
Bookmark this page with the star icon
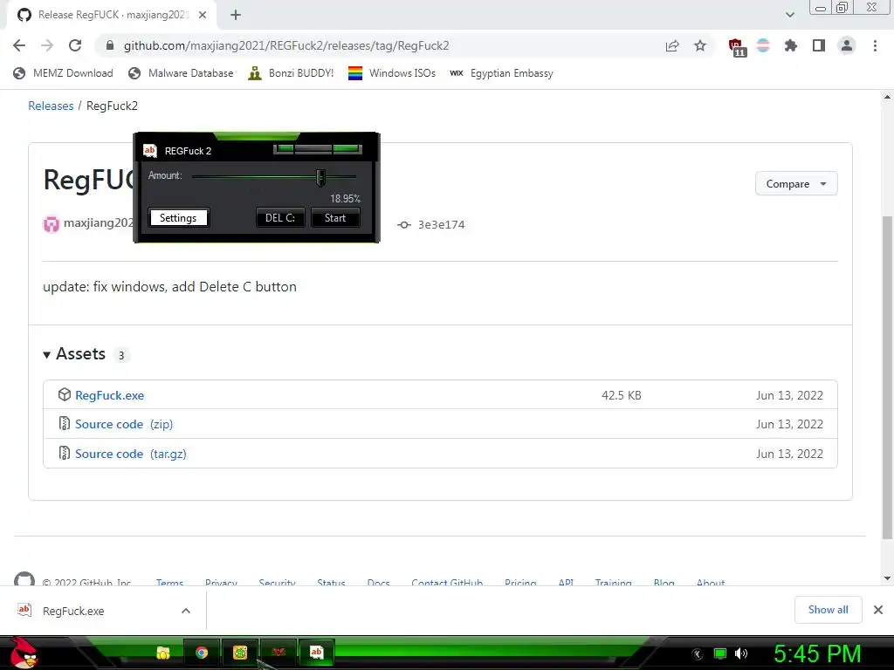(x=700, y=45)
